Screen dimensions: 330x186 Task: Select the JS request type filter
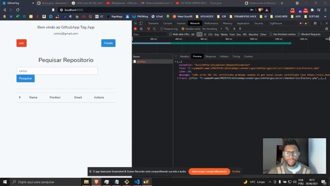click(205, 35)
